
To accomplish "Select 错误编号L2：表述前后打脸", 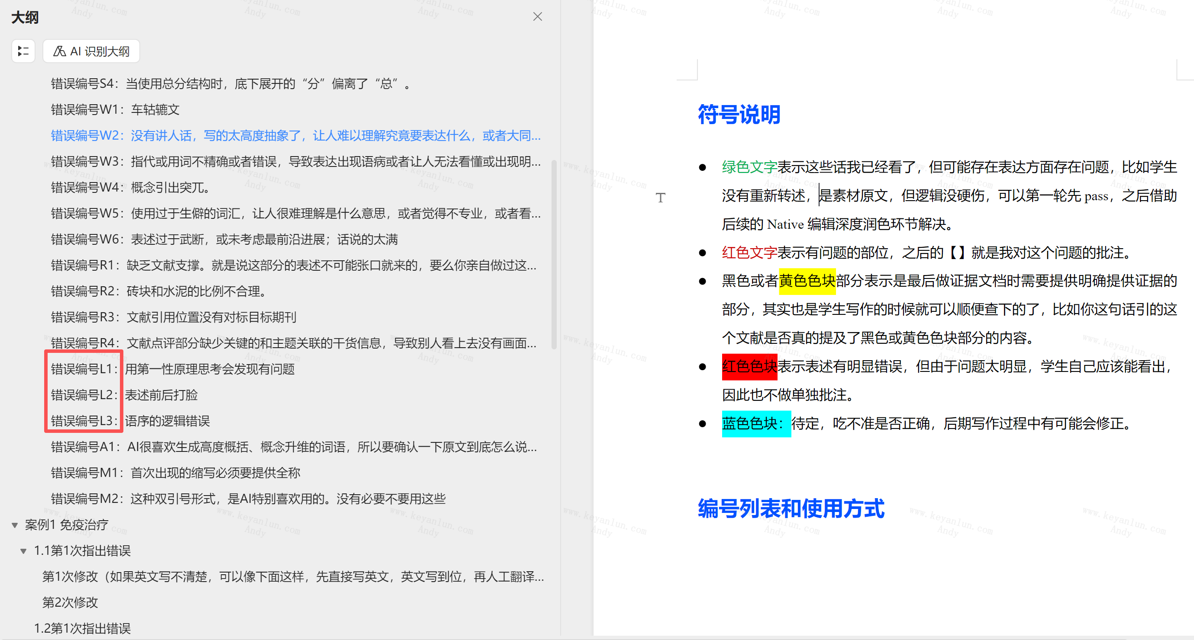I will pos(124,395).
